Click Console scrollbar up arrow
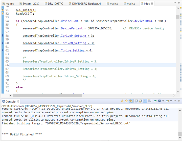 point(180,110)
